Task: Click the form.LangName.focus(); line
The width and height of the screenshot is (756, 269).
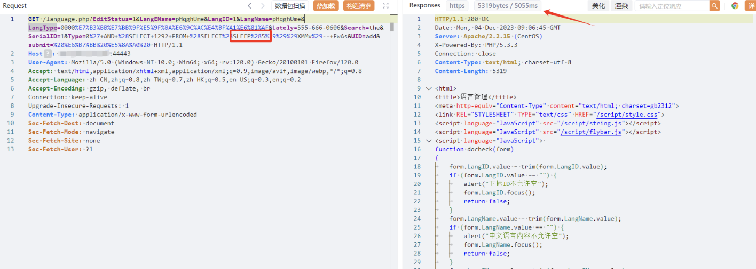Action: [x=503, y=244]
